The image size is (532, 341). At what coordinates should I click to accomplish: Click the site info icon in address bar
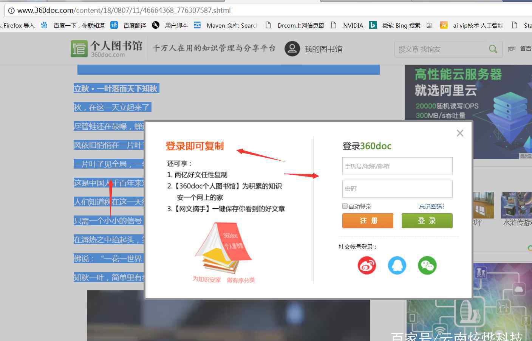(11, 11)
